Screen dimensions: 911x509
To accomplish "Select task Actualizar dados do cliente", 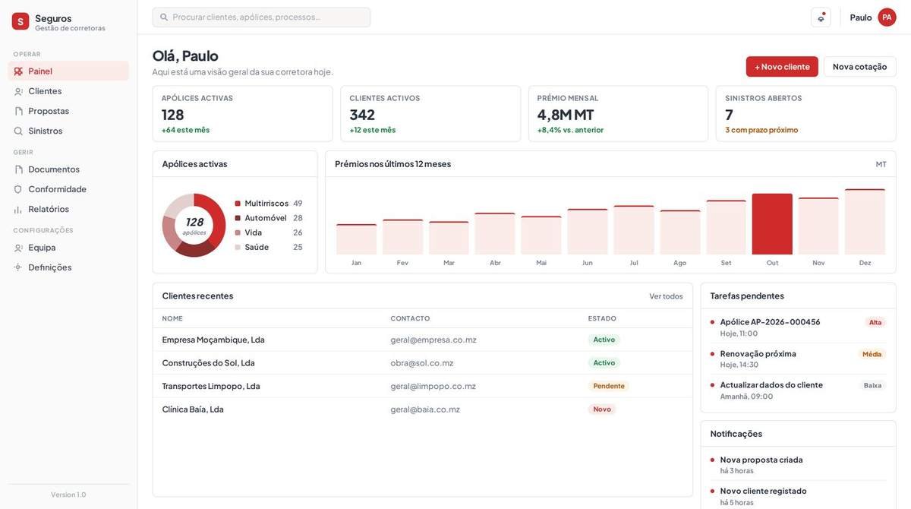I will (771, 385).
